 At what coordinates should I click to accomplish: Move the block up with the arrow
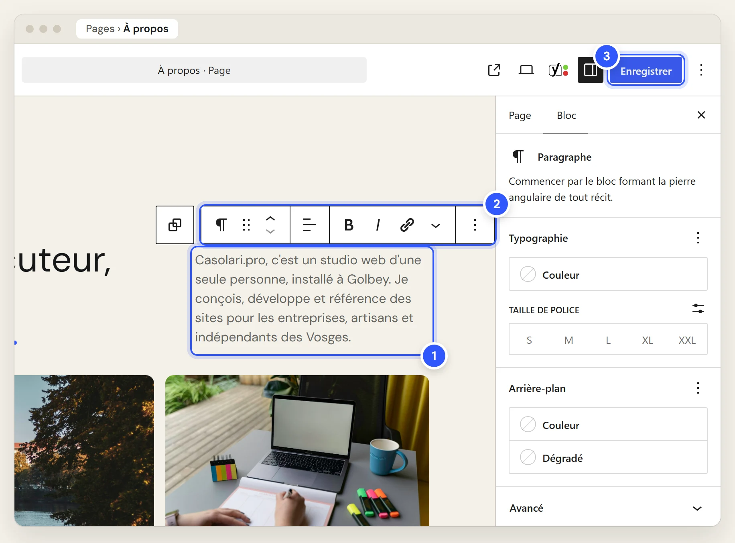(270, 219)
